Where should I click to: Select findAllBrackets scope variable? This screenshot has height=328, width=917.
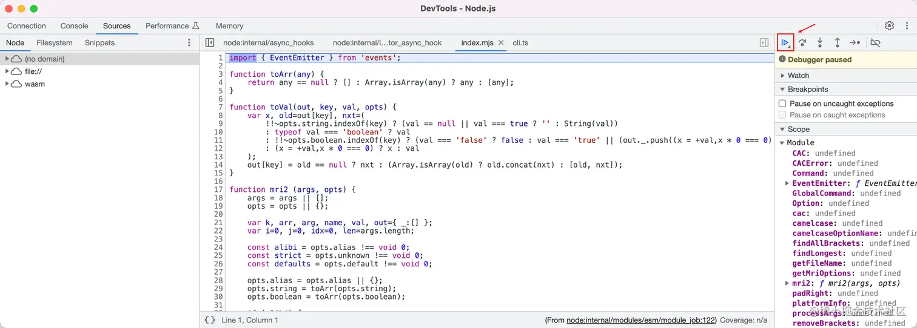click(851, 243)
